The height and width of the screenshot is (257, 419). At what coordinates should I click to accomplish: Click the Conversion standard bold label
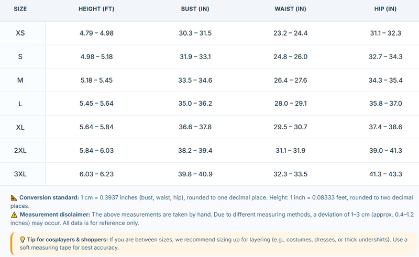[49, 198]
